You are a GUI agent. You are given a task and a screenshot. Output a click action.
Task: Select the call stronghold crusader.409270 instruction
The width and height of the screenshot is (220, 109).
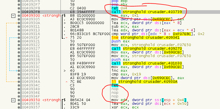pos(147,49)
